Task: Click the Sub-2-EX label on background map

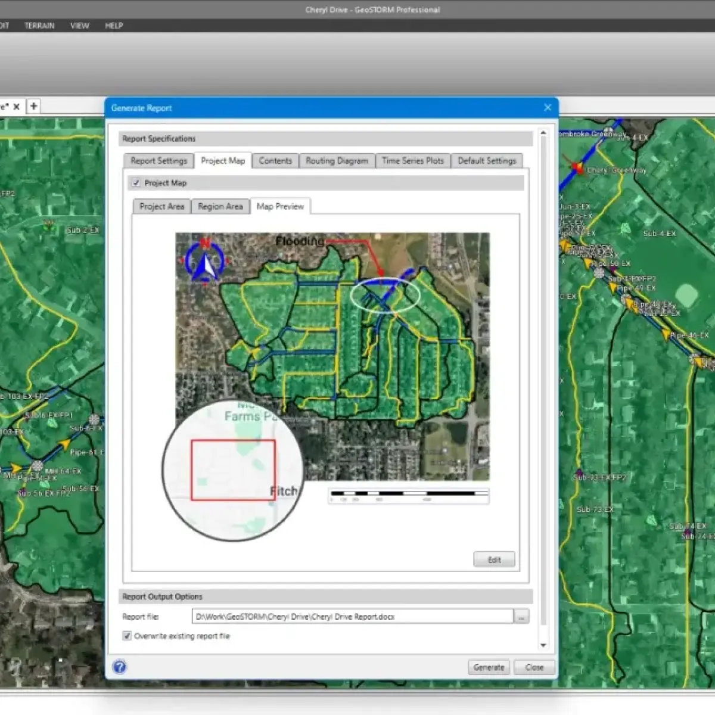Action: [83, 230]
